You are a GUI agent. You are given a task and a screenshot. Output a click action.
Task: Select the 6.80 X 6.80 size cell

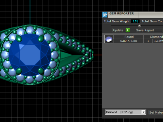click(x=128, y=41)
